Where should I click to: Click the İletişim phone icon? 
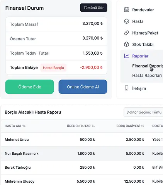126,88
